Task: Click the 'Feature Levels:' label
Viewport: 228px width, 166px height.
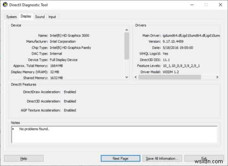Action: 149,66
